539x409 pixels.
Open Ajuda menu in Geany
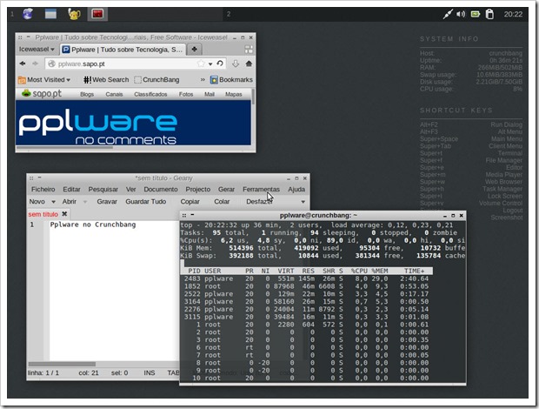pos(296,189)
